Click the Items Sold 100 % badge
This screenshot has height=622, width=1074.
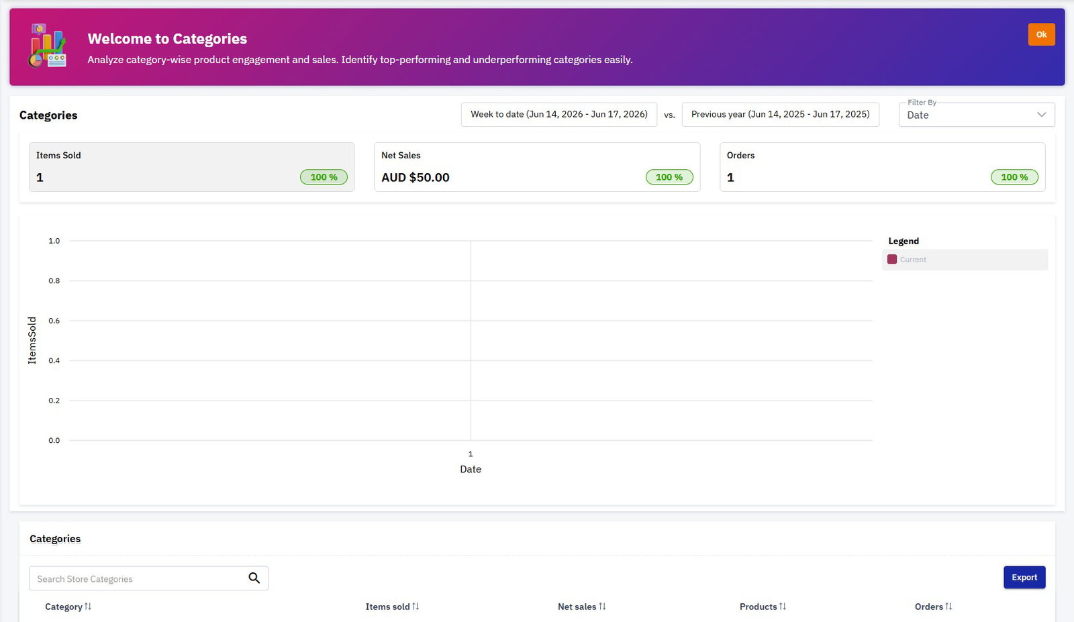tap(324, 177)
